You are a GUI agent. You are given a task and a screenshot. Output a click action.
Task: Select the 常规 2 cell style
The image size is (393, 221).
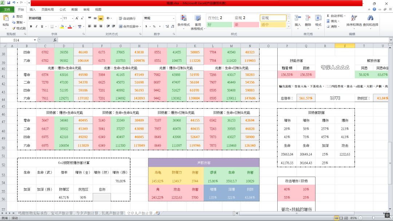tap(246, 18)
